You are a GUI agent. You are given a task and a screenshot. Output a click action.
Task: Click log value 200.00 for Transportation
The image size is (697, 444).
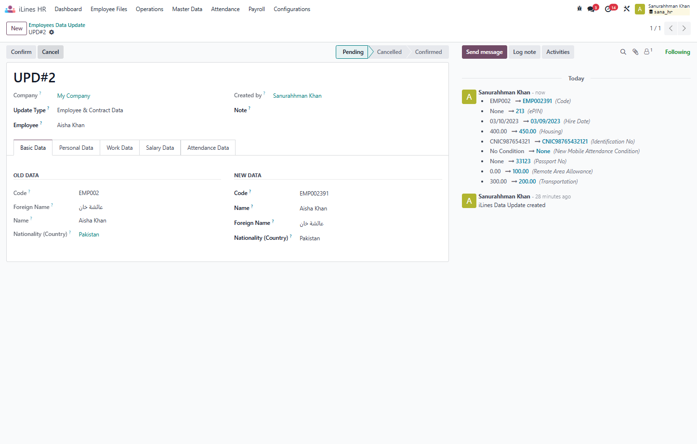(527, 182)
